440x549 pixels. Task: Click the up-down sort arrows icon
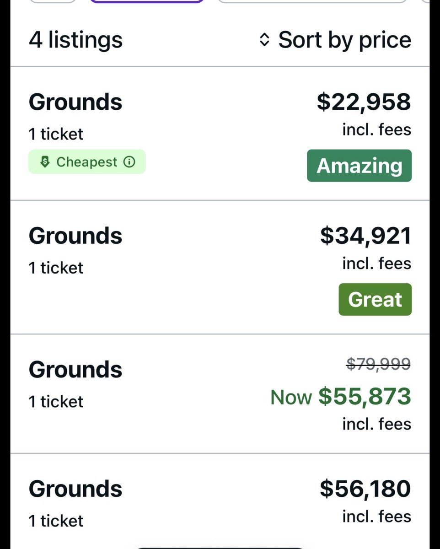coord(264,40)
